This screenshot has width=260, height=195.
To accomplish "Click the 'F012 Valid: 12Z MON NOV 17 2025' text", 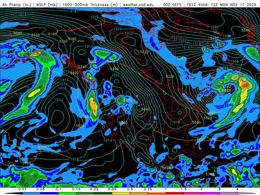I will click(x=221, y=5).
